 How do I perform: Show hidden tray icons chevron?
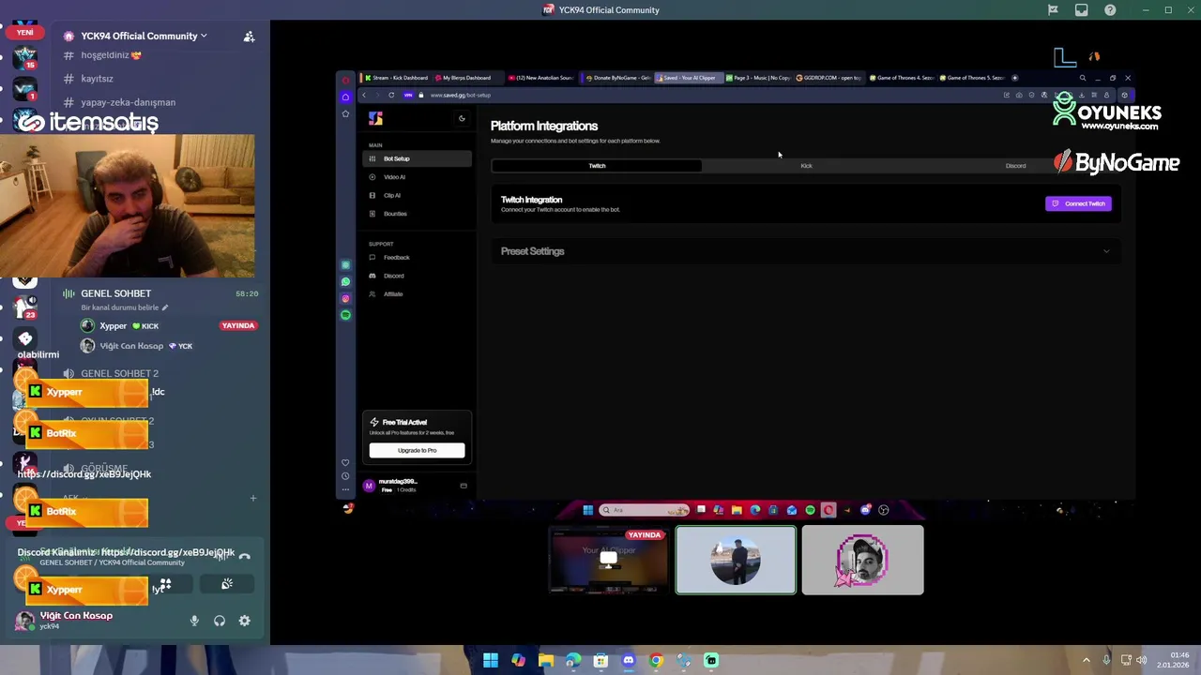pyautogui.click(x=1087, y=660)
